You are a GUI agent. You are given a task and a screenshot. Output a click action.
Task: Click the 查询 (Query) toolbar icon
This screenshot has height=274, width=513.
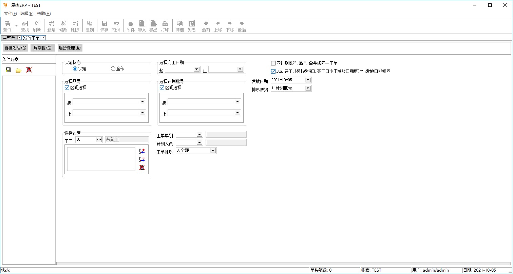7,26
